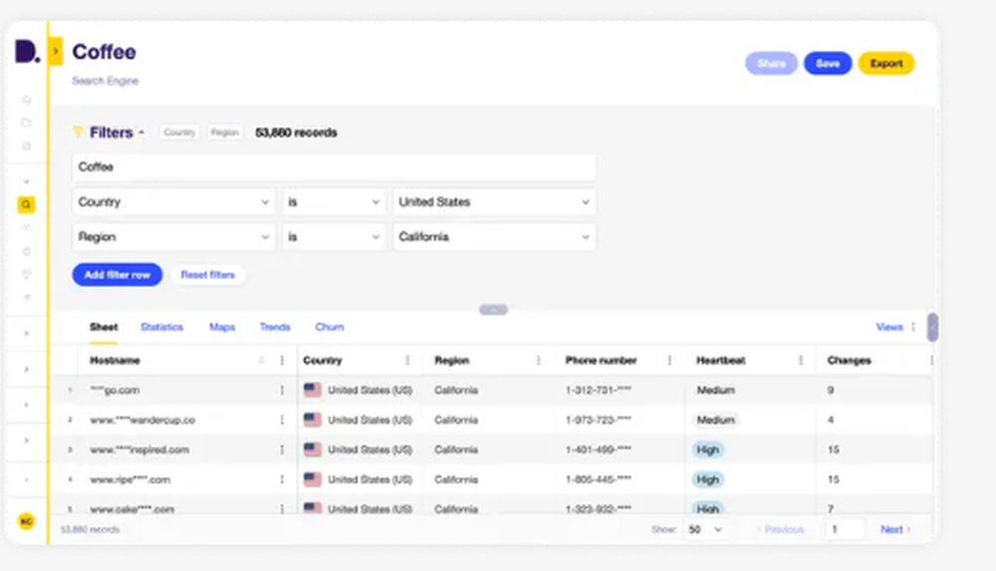
Task: Open the Home icon in the sidebar
Action: 27,100
